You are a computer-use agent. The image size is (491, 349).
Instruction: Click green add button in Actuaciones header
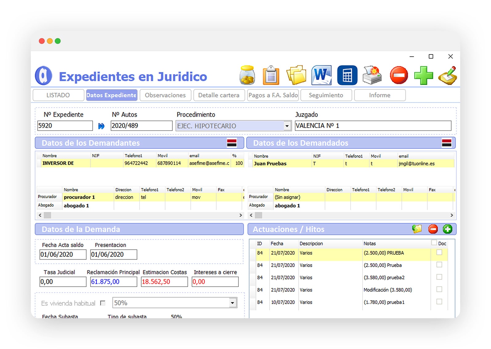click(x=447, y=229)
